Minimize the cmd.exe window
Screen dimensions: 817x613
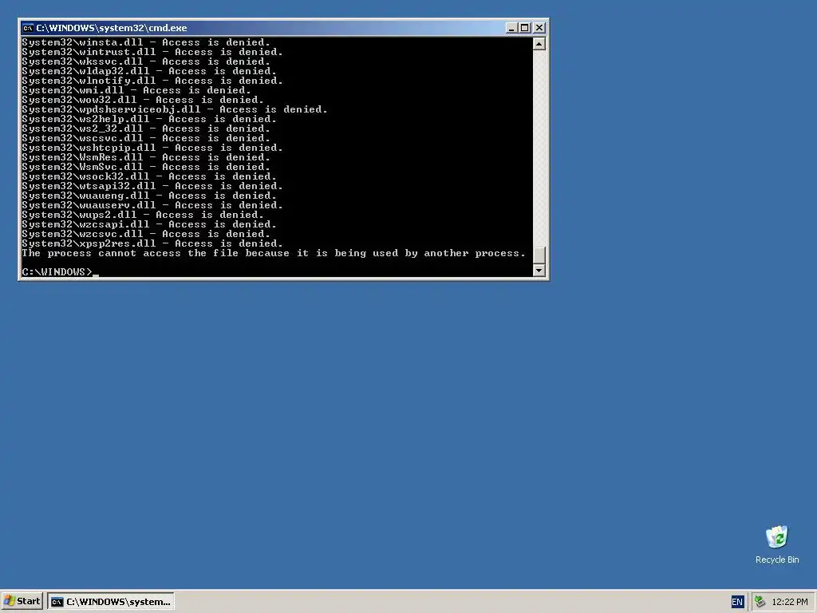(511, 28)
